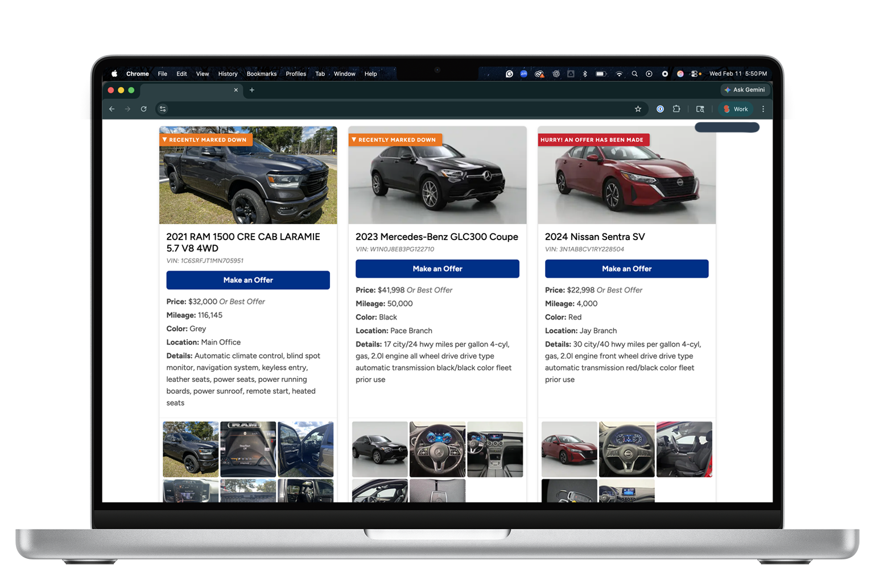Open the Bookmarks menu
This screenshot has height=569, width=875.
coord(262,74)
